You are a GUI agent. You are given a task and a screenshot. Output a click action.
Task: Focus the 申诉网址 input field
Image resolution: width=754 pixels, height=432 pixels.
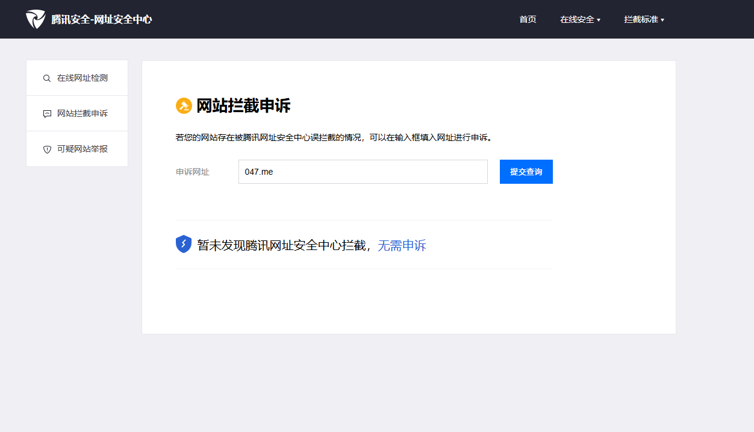[x=363, y=172]
